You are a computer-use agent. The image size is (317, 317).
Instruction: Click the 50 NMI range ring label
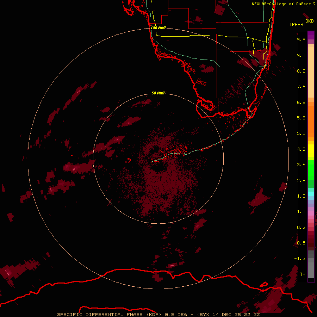158,93
